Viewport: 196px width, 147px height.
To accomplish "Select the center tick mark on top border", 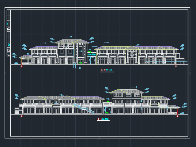I will 99,8.
